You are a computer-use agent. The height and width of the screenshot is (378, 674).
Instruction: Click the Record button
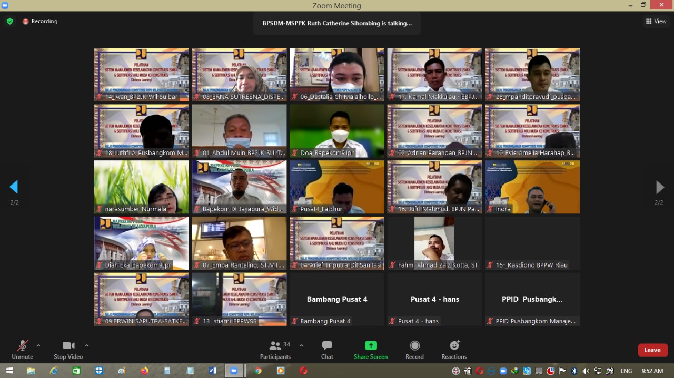(x=414, y=350)
